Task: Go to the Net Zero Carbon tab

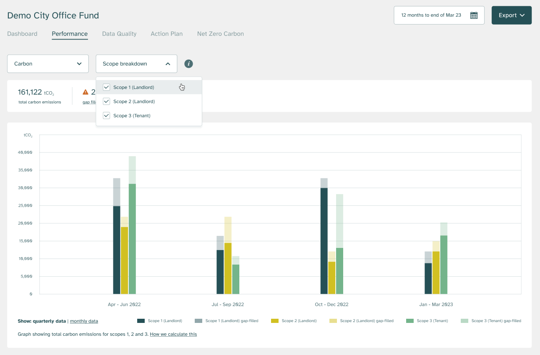Action: click(220, 34)
